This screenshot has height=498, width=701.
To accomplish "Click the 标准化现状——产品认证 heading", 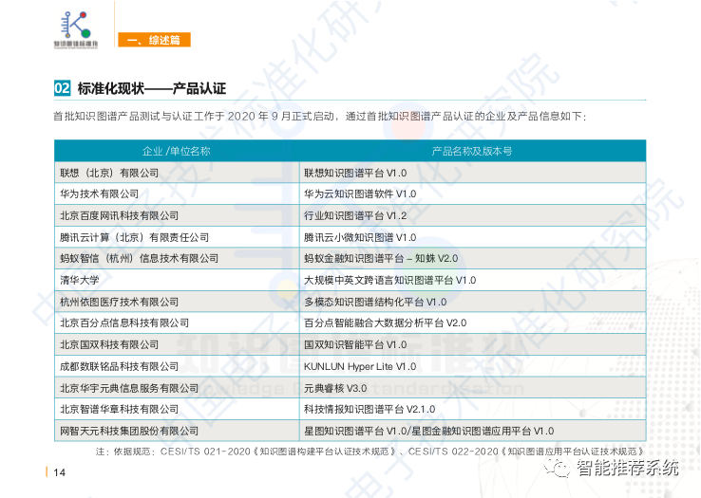I will click(x=152, y=88).
